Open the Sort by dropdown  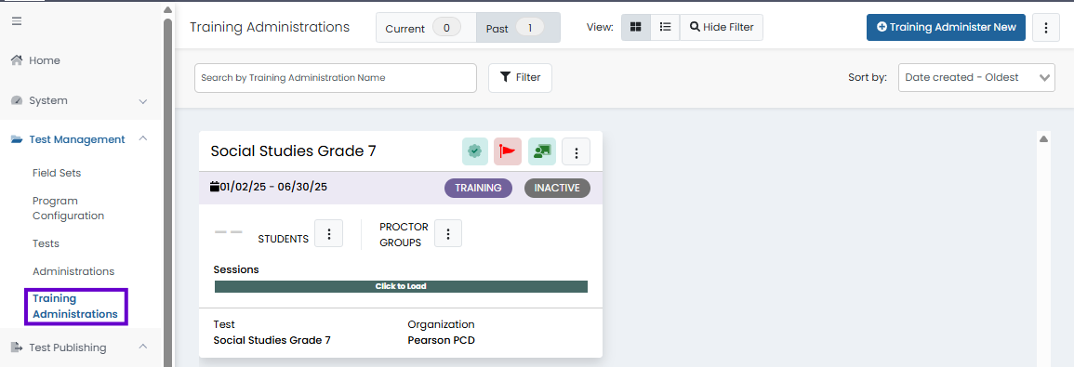[976, 77]
